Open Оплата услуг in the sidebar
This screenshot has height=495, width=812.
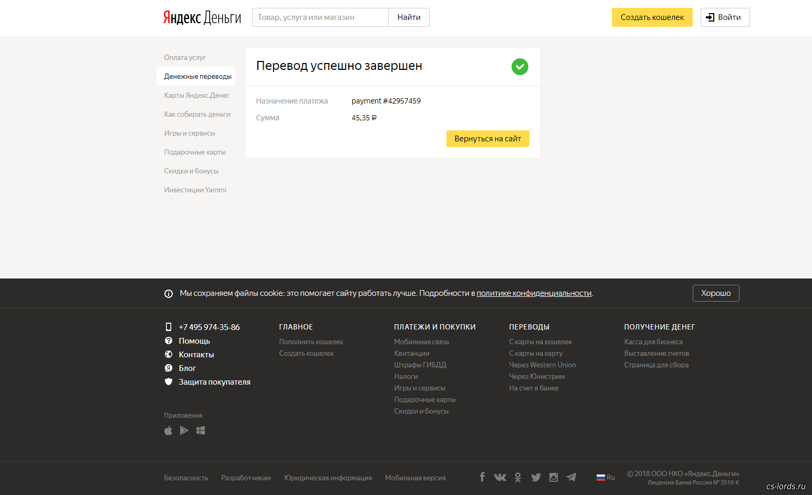[x=185, y=57]
